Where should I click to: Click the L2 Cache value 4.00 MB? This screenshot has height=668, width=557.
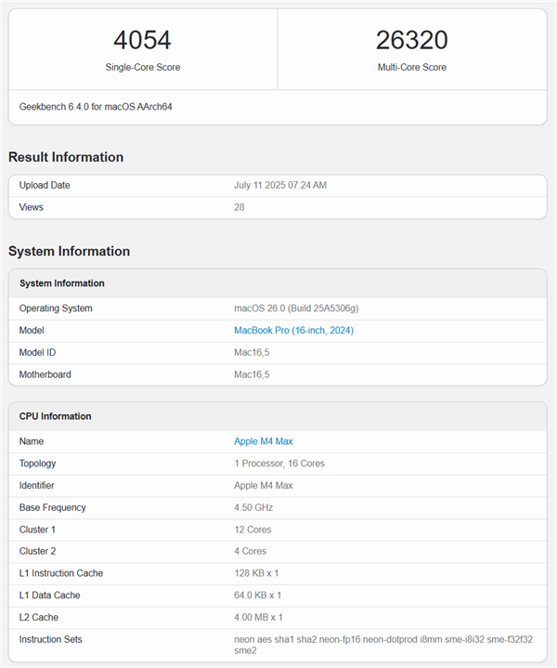pos(258,617)
